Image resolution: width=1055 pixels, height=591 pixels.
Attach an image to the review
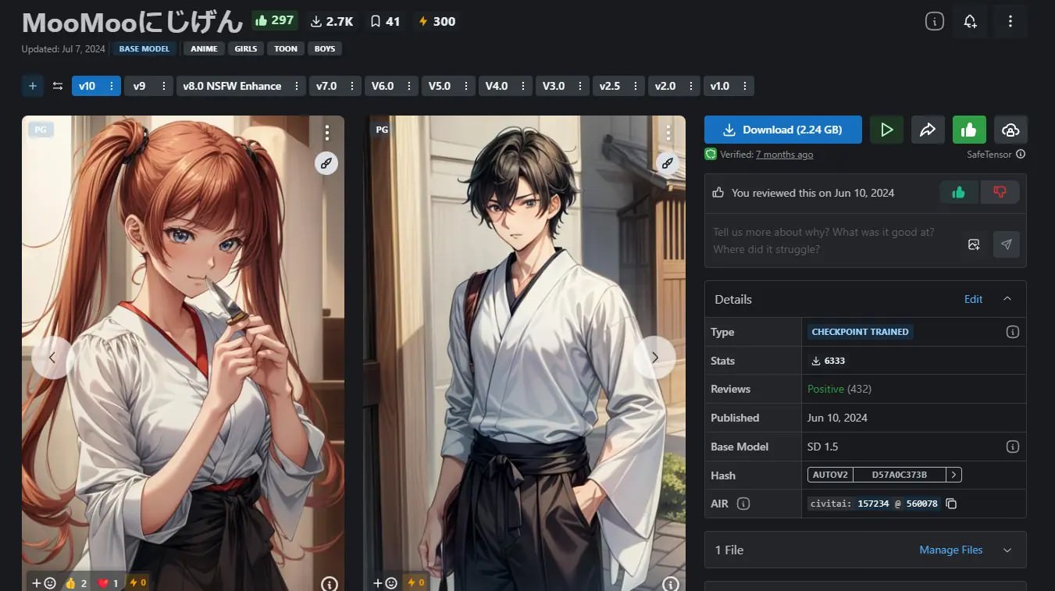[974, 244]
